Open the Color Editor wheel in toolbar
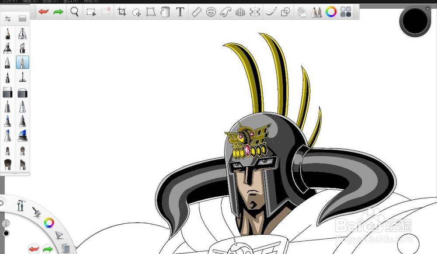Viewport: 437px width, 254px height. 331,12
